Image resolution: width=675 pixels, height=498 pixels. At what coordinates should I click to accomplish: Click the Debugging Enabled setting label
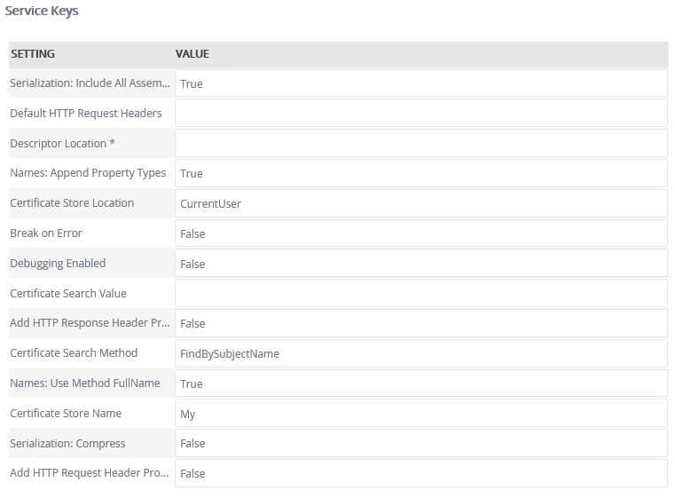click(58, 264)
